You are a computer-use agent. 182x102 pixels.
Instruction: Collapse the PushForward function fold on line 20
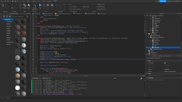pyautogui.click(x=36, y=26)
